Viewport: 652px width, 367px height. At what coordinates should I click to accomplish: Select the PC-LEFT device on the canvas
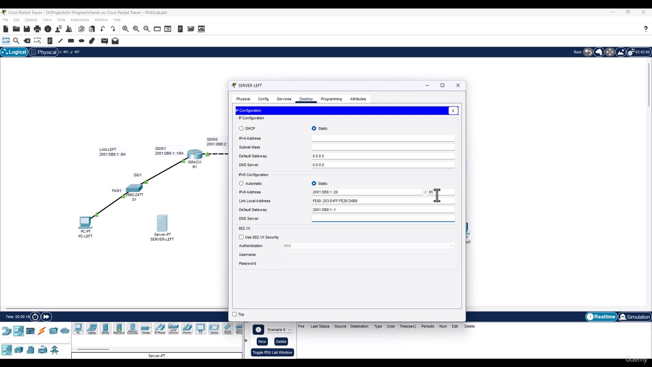[x=85, y=222]
